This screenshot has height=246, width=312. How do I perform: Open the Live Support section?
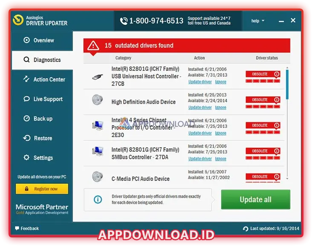(48, 99)
